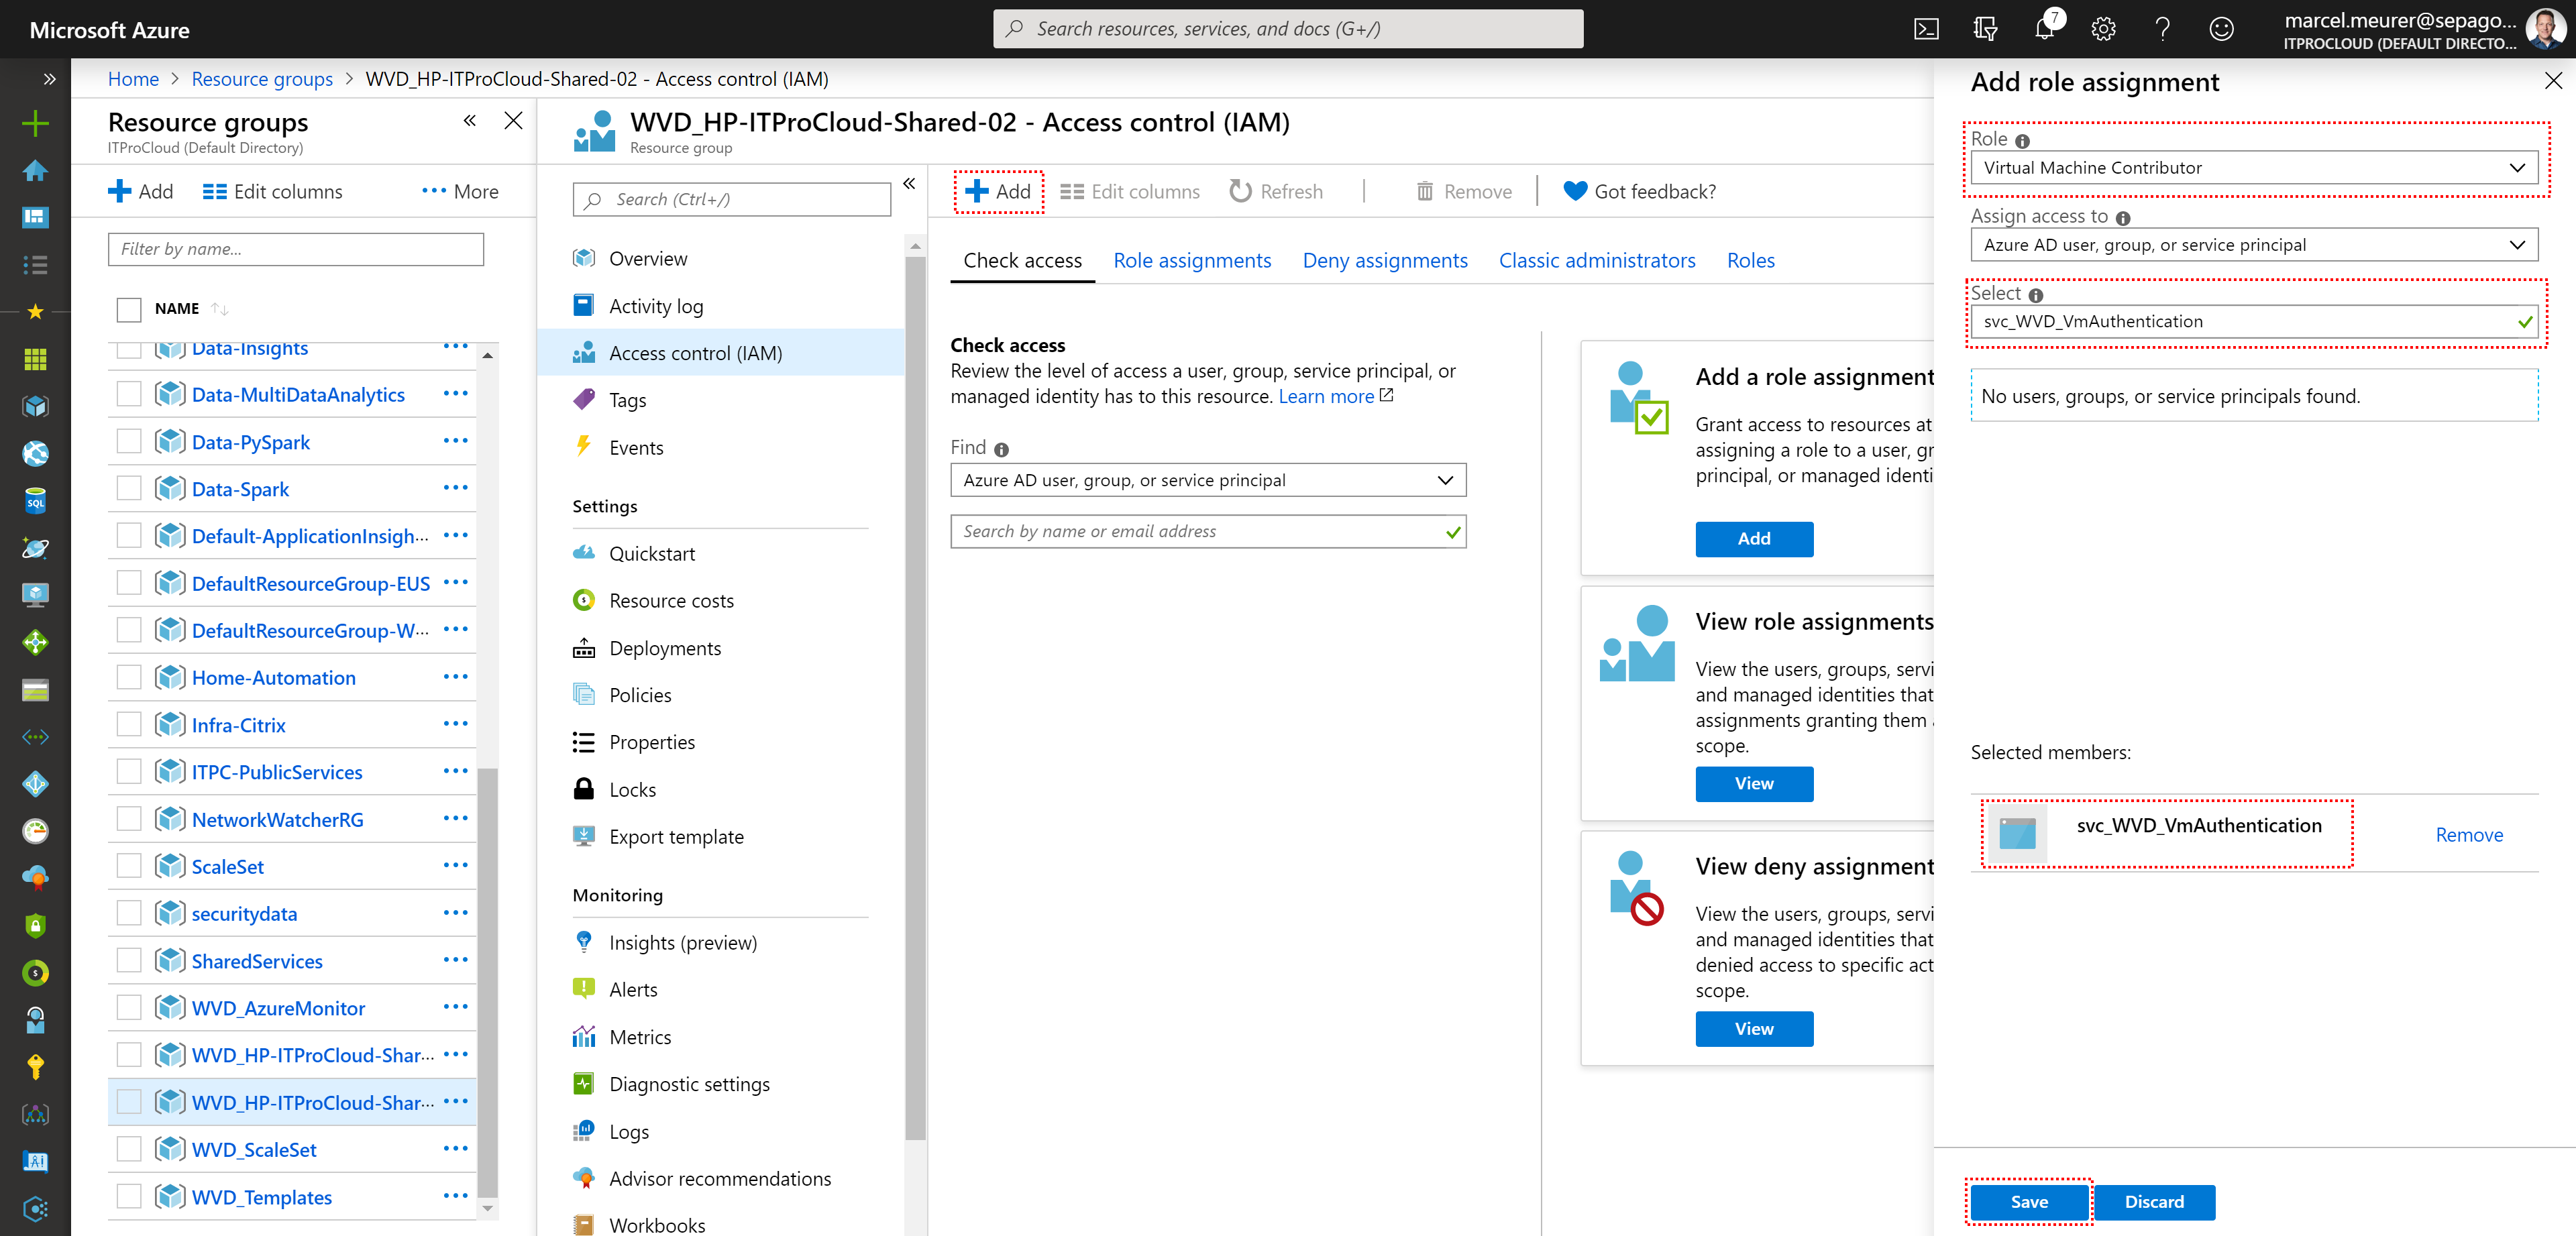Open the help question mark icon

coord(2162,29)
